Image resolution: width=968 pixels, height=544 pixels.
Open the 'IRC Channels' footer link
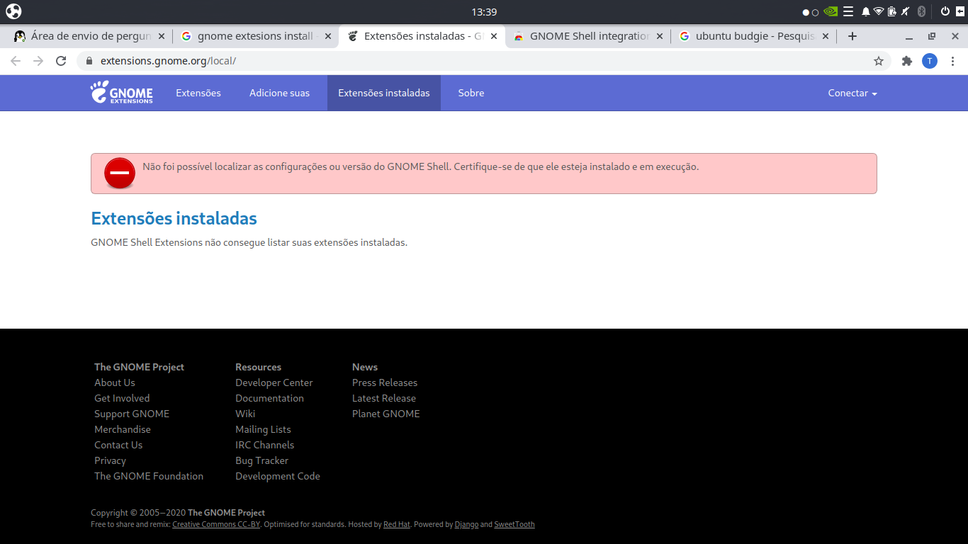pyautogui.click(x=264, y=445)
